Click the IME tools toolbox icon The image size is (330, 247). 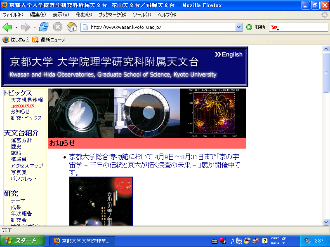pyautogui.click(x=256, y=241)
